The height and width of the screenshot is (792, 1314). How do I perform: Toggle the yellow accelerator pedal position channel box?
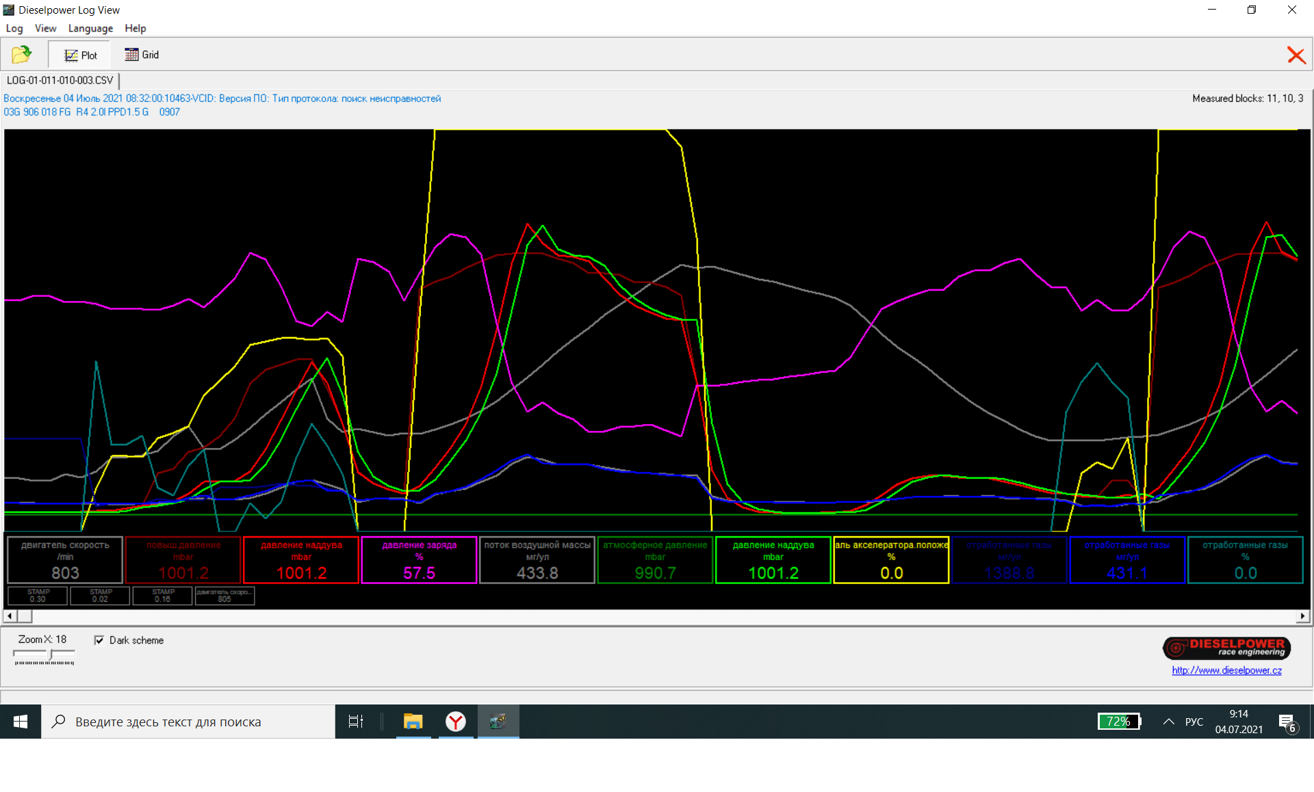tap(891, 559)
